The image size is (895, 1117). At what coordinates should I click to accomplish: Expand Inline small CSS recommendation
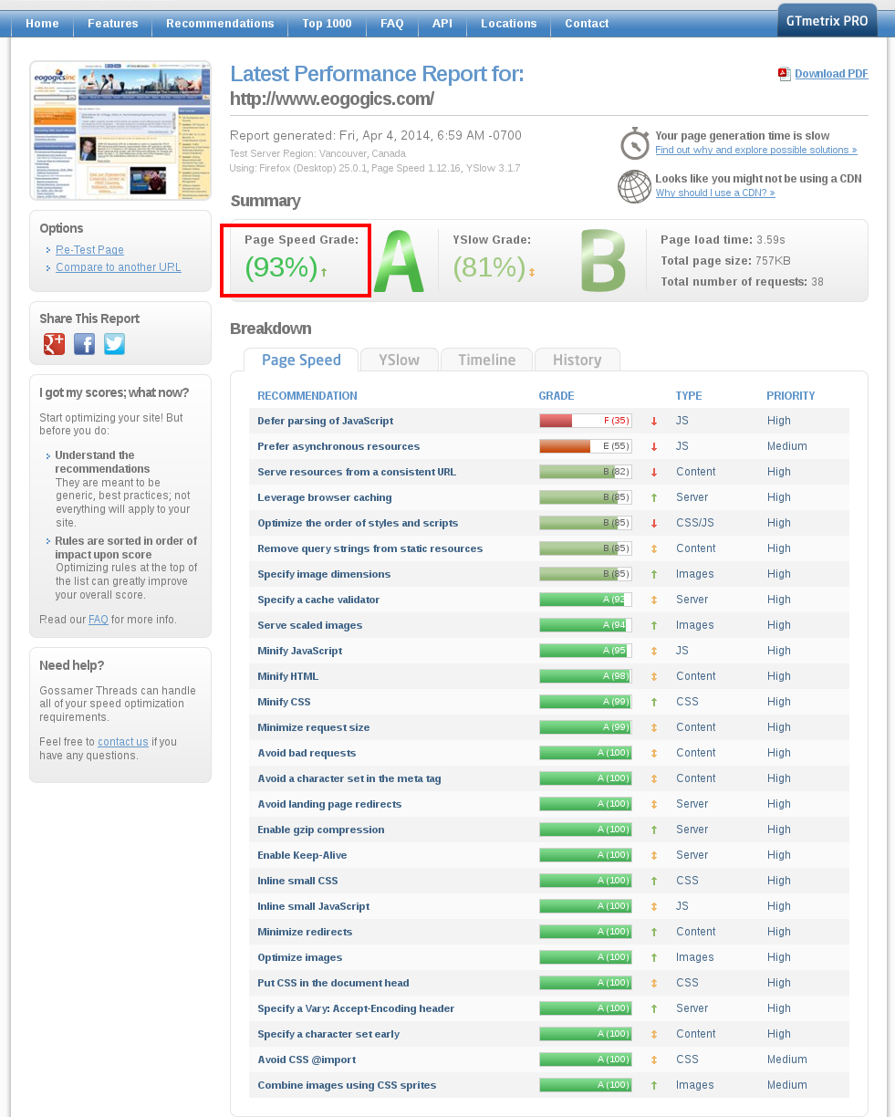point(297,881)
